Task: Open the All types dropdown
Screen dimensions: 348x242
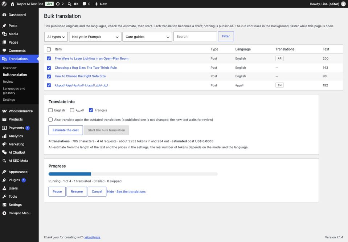Action: pyautogui.click(x=56, y=37)
